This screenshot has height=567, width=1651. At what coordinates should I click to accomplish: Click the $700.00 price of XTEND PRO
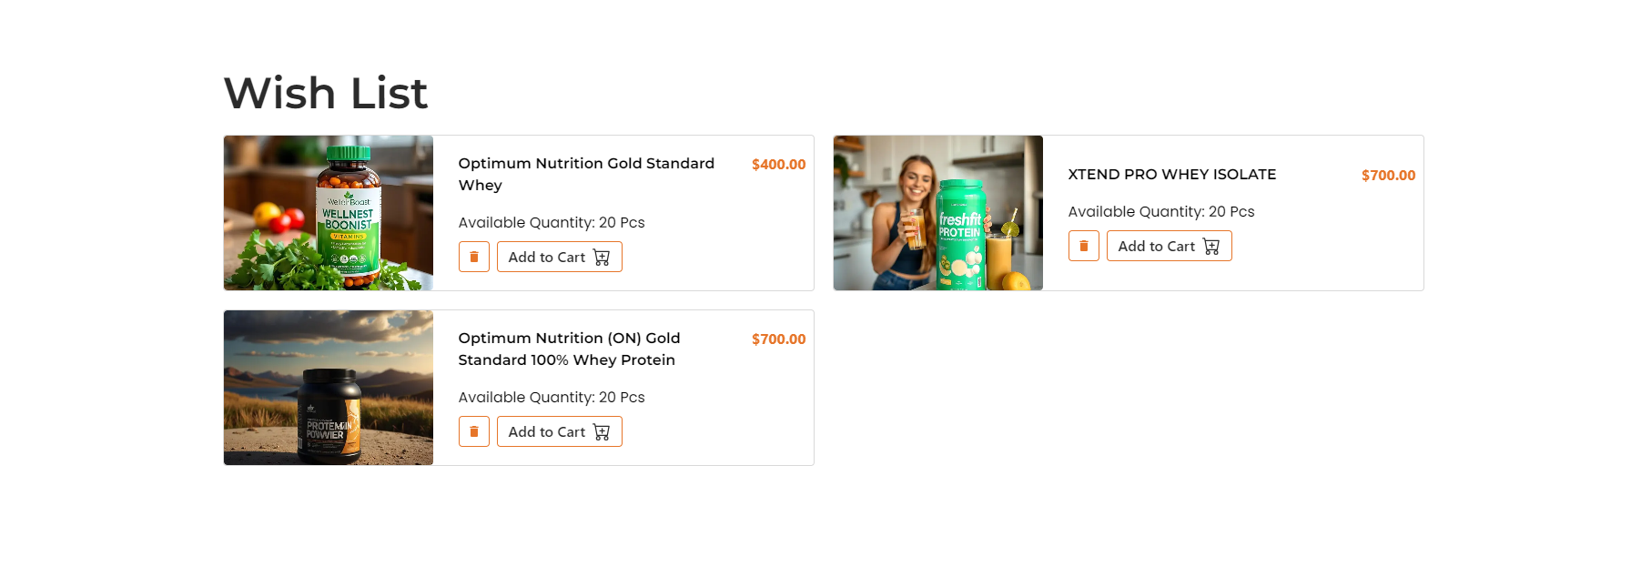(1388, 176)
